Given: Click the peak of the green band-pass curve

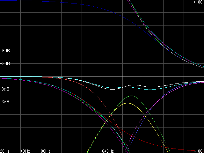Looking at the screenshot, I should 131,96.
